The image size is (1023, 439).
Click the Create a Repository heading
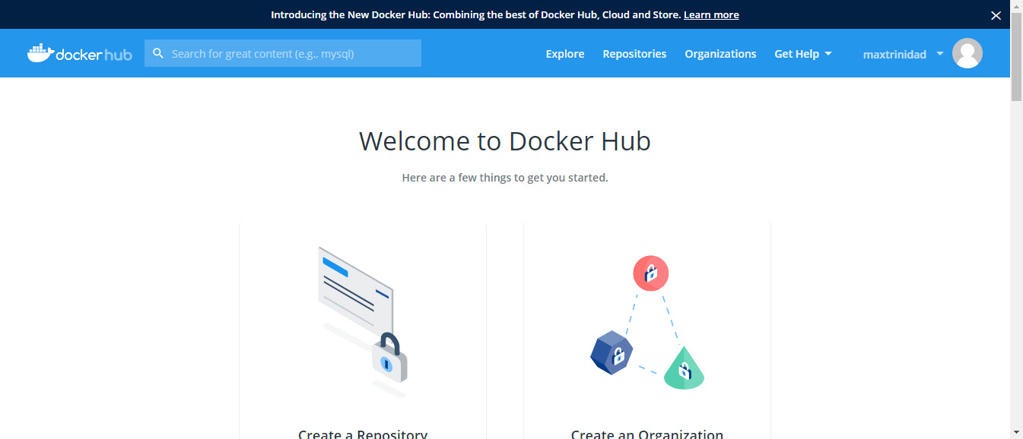363,434
